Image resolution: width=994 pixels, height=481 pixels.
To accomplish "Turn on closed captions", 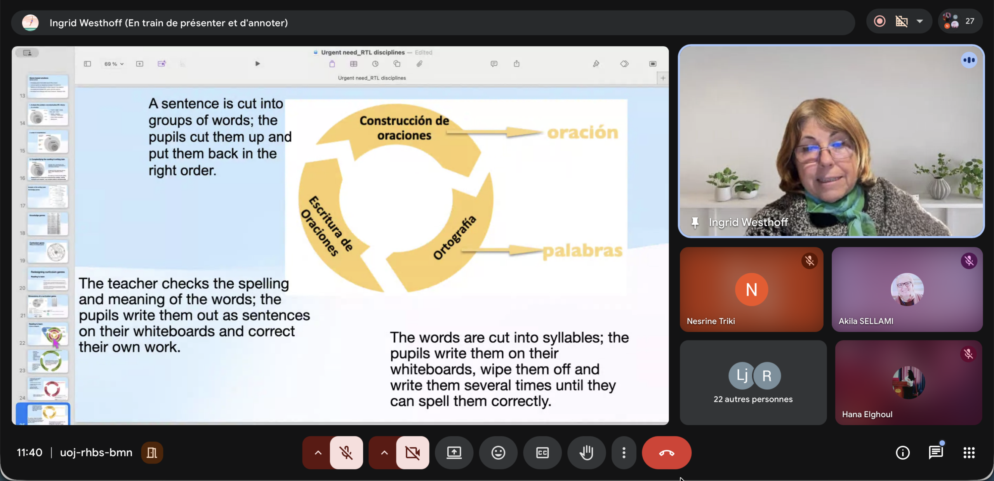I will [x=542, y=453].
